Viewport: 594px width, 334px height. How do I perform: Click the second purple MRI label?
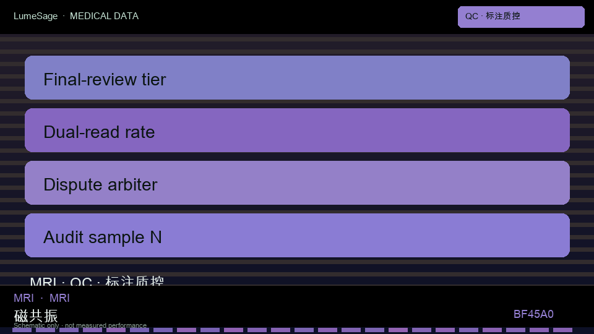(x=59, y=298)
